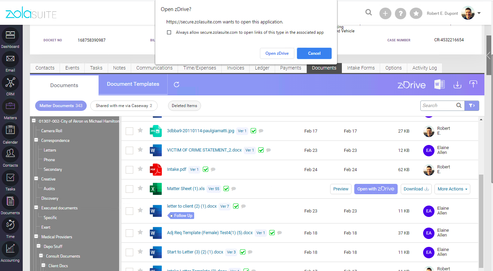The image size is (493, 271).
Task: Collapse the Depo Stuff folder
Action: click(x=39, y=246)
